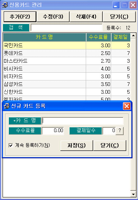Click the scroll down arrow of the list
The image size is (138, 200).
(x=133, y=194)
